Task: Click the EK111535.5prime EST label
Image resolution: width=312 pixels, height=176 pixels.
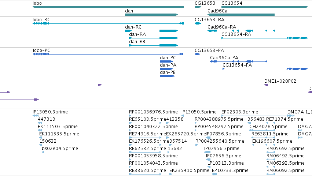Action: [x=59, y=134]
